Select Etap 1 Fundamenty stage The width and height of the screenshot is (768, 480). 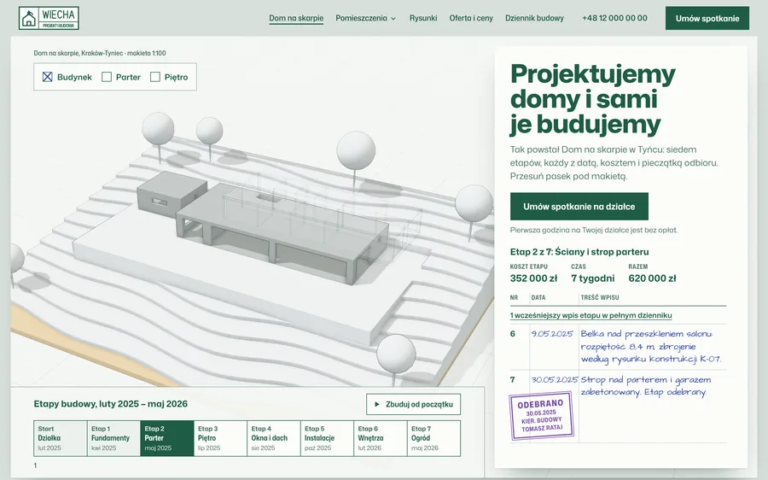[x=113, y=438]
